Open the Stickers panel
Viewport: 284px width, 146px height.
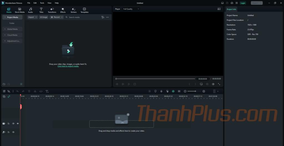click(x=73, y=10)
